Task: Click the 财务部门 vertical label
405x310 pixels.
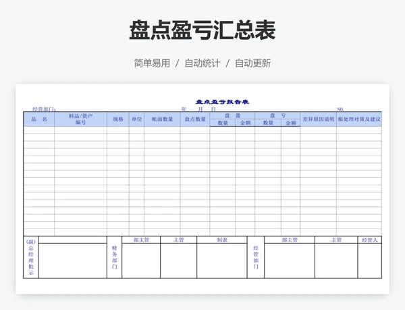Action: coord(115,257)
